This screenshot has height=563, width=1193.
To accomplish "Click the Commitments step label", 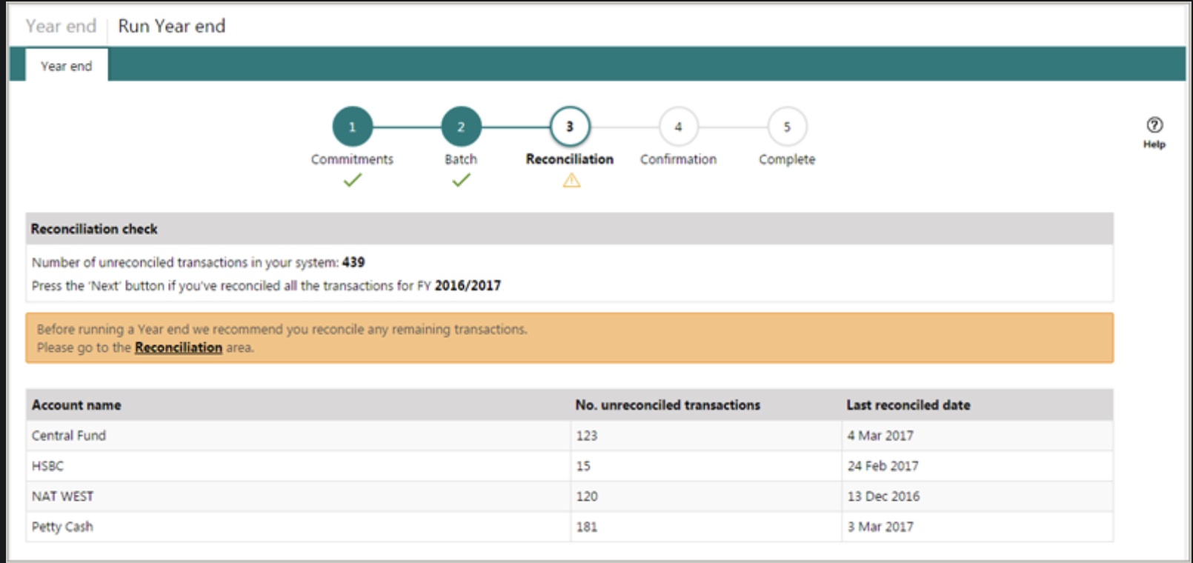I will (352, 159).
